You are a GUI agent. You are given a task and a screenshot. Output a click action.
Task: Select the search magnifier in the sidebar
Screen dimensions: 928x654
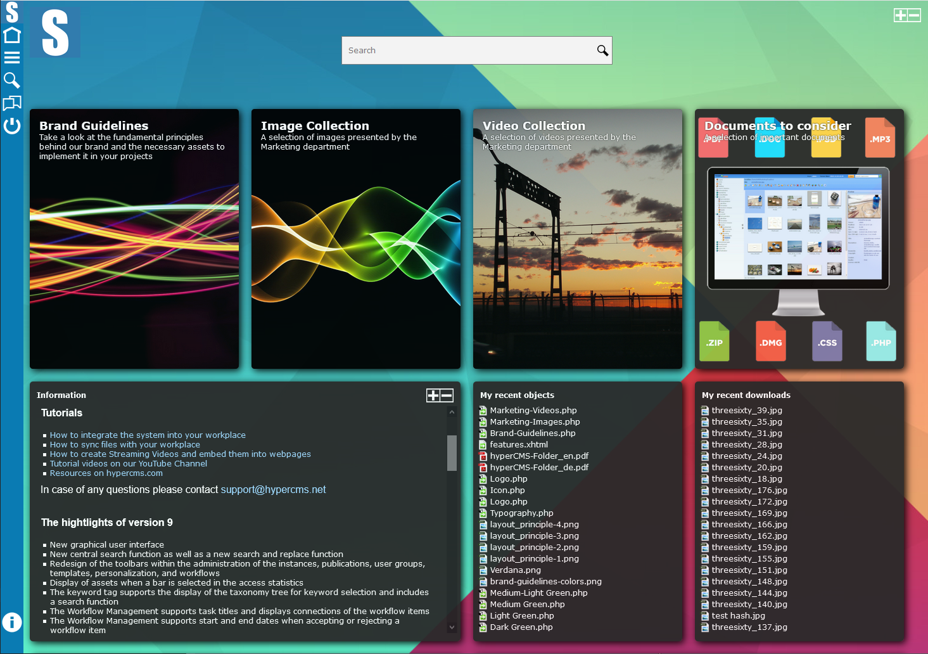click(x=11, y=80)
